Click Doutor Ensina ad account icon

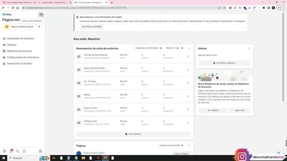pyautogui.click(x=79, y=110)
